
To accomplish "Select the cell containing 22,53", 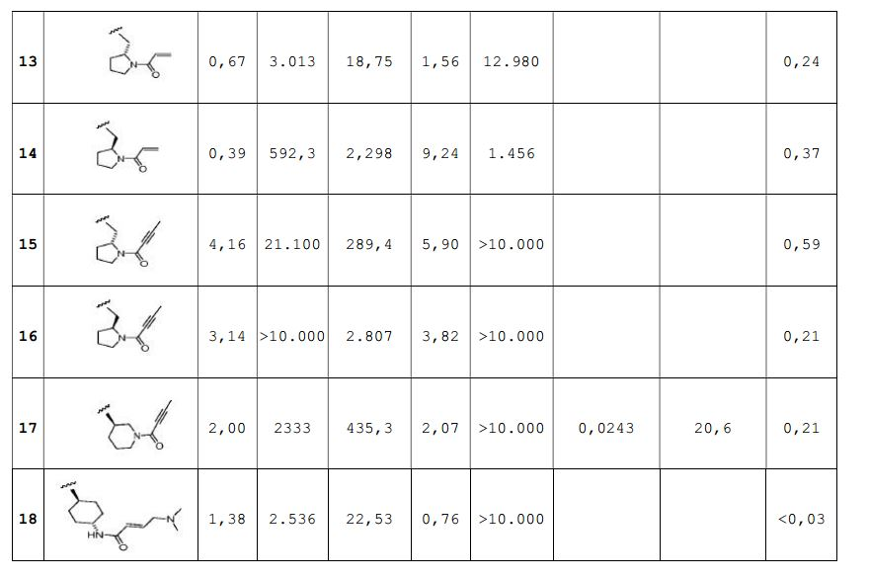I will 369,520.
